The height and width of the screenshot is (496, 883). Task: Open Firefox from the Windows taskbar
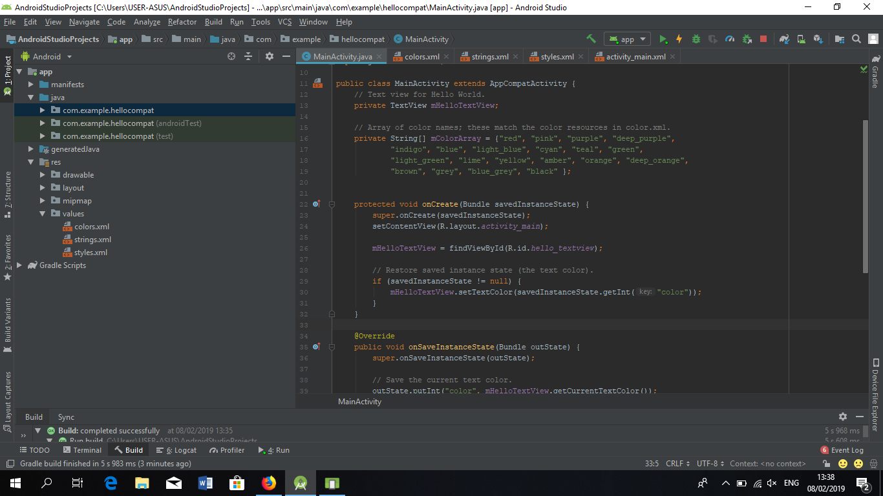coord(268,483)
